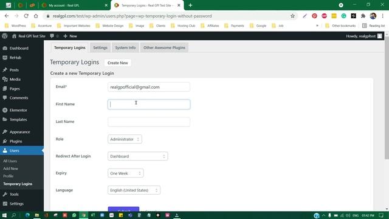Open the Chrome profile avatar
The image size is (389, 219).
[373, 16]
